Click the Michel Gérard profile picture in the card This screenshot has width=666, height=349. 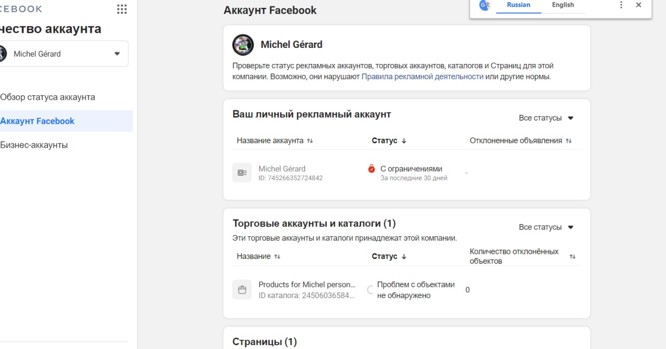click(x=243, y=45)
